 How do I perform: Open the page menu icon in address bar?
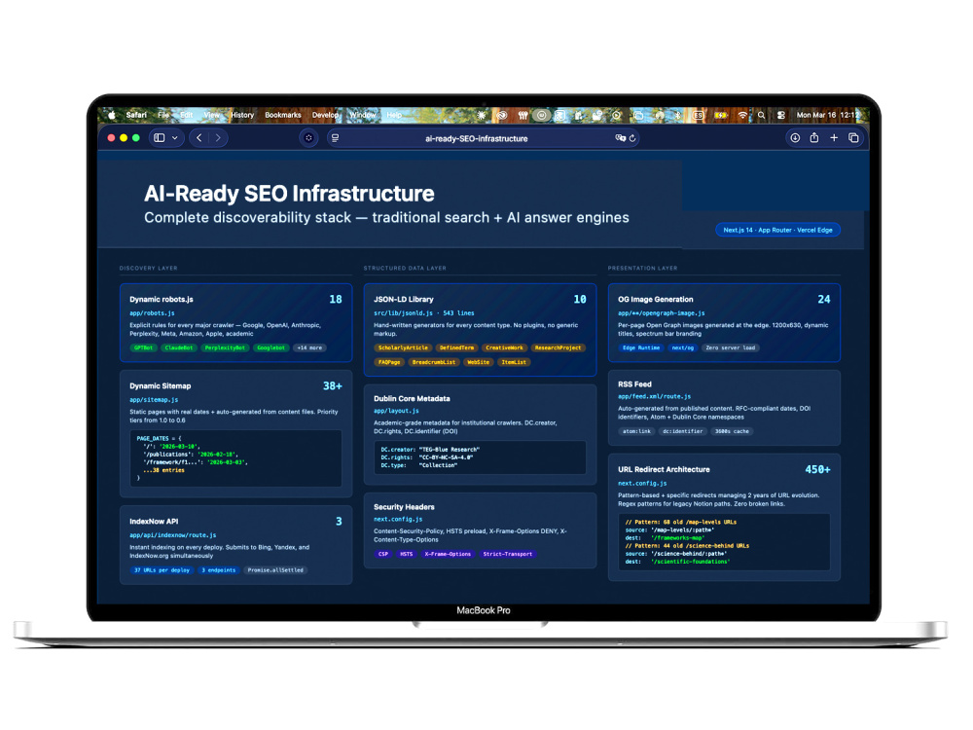(335, 138)
